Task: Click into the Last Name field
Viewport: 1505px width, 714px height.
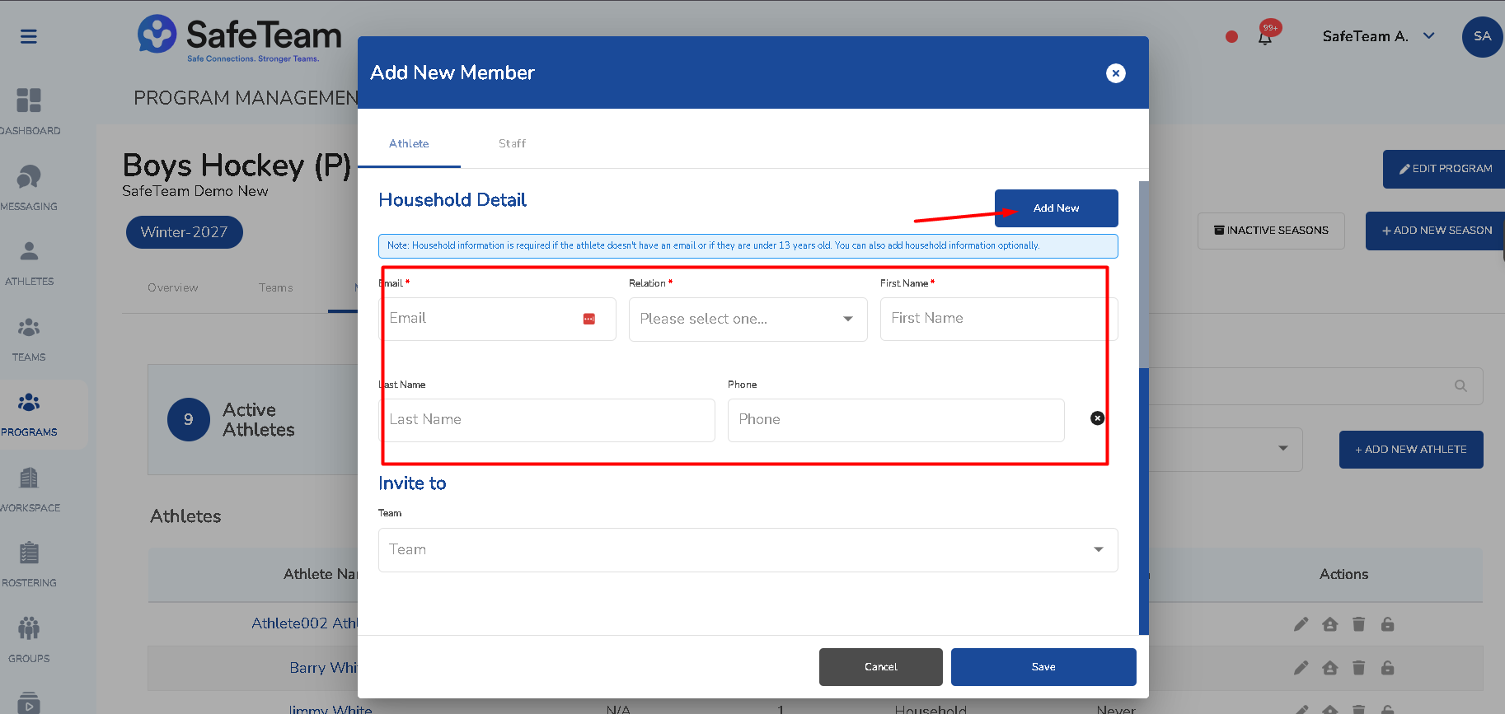Action: pyautogui.click(x=546, y=421)
